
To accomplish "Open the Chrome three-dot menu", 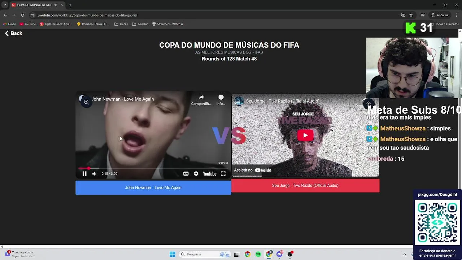I will tap(457, 15).
